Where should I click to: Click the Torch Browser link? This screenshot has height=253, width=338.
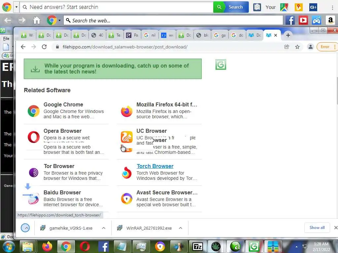(x=155, y=166)
